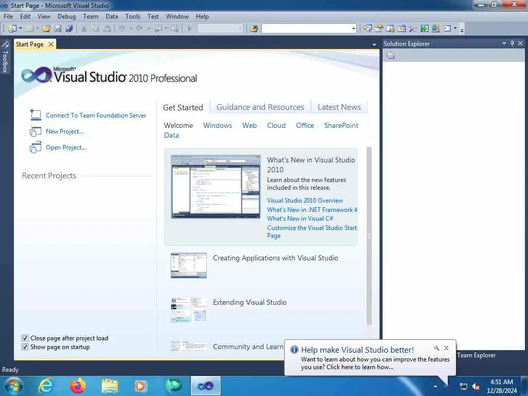Click the Open File folder toolbar icon
Image resolution: width=528 pixels, height=396 pixels.
pyautogui.click(x=46, y=29)
